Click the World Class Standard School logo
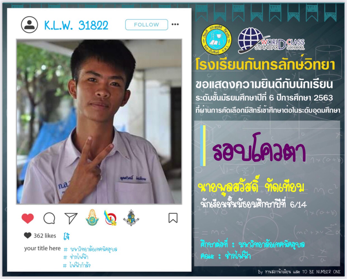This screenshot has height=279, width=347. [271, 41]
